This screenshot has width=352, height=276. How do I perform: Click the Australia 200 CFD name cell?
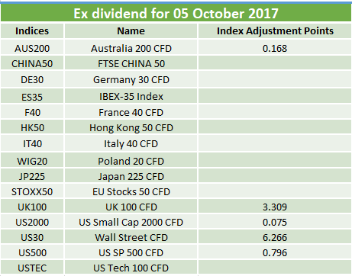coord(131,48)
